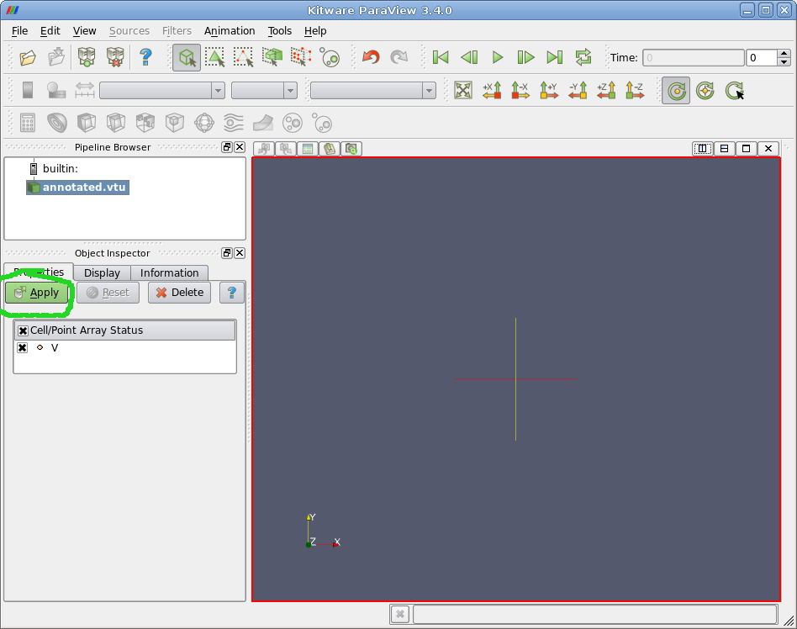Jump to the last frame

(554, 57)
